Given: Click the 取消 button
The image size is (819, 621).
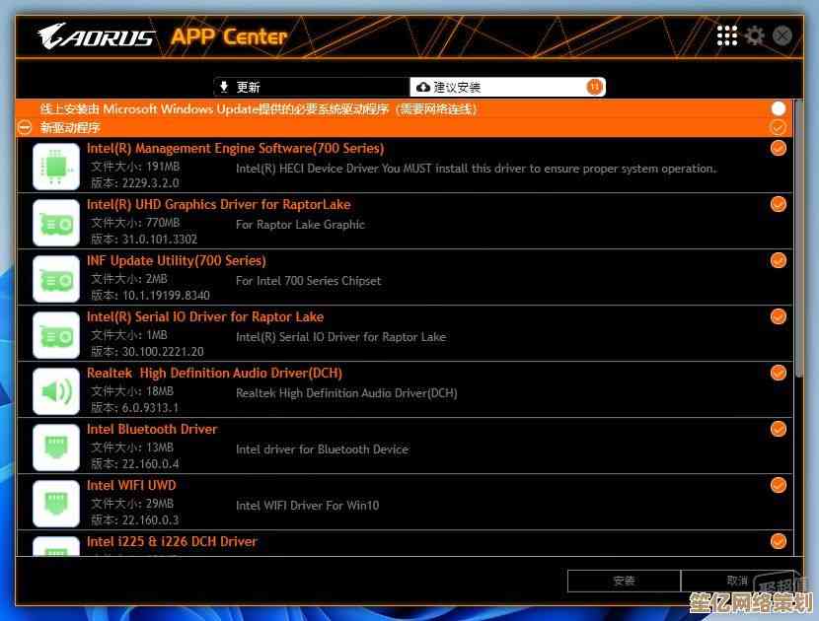Looking at the screenshot, I should [x=737, y=581].
